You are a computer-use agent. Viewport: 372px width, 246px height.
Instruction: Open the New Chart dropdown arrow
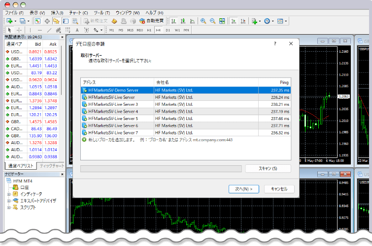pyautogui.click(x=15, y=21)
